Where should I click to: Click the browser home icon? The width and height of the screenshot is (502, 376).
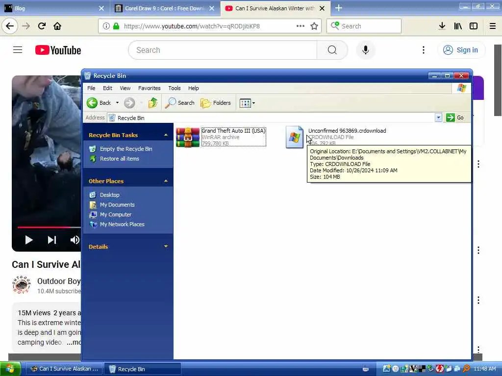[x=57, y=26]
